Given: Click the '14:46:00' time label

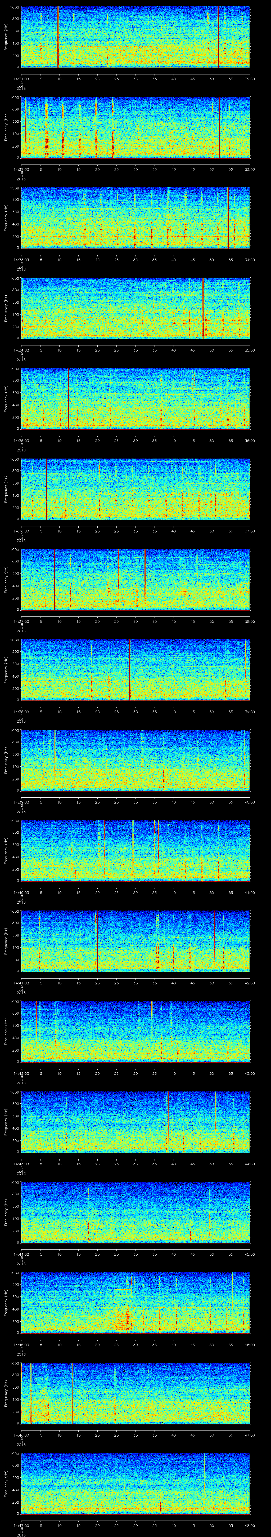Looking at the screenshot, I should 21,1434.
